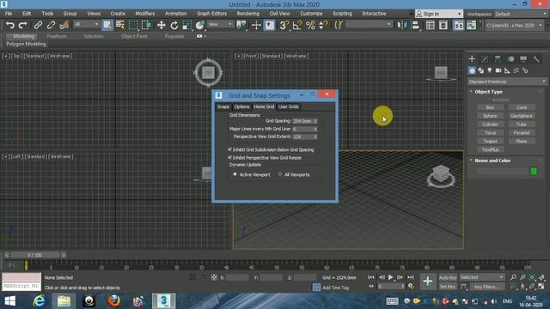The height and width of the screenshot is (309, 550).
Task: Click the Bind to Space Warp icon
Action: tap(64, 25)
